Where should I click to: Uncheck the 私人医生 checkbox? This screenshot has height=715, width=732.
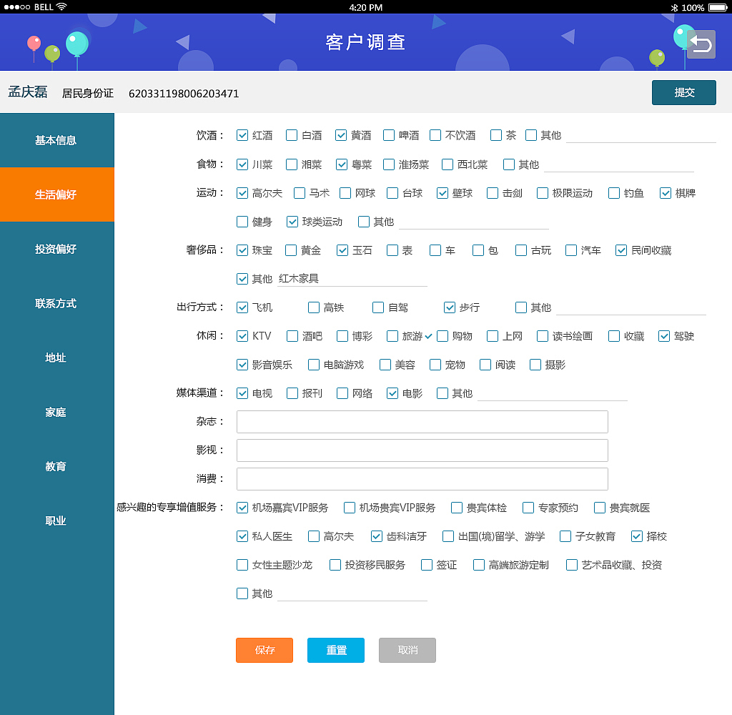[242, 536]
